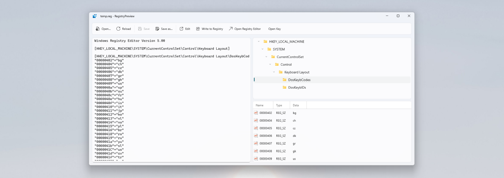Click the Open file toolbar icon
Image resolution: width=504 pixels, height=178 pixels.
click(x=98, y=29)
